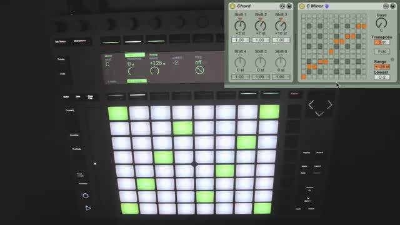Open hot-swap for the Chord device
400x225 pixels.
click(282, 6)
